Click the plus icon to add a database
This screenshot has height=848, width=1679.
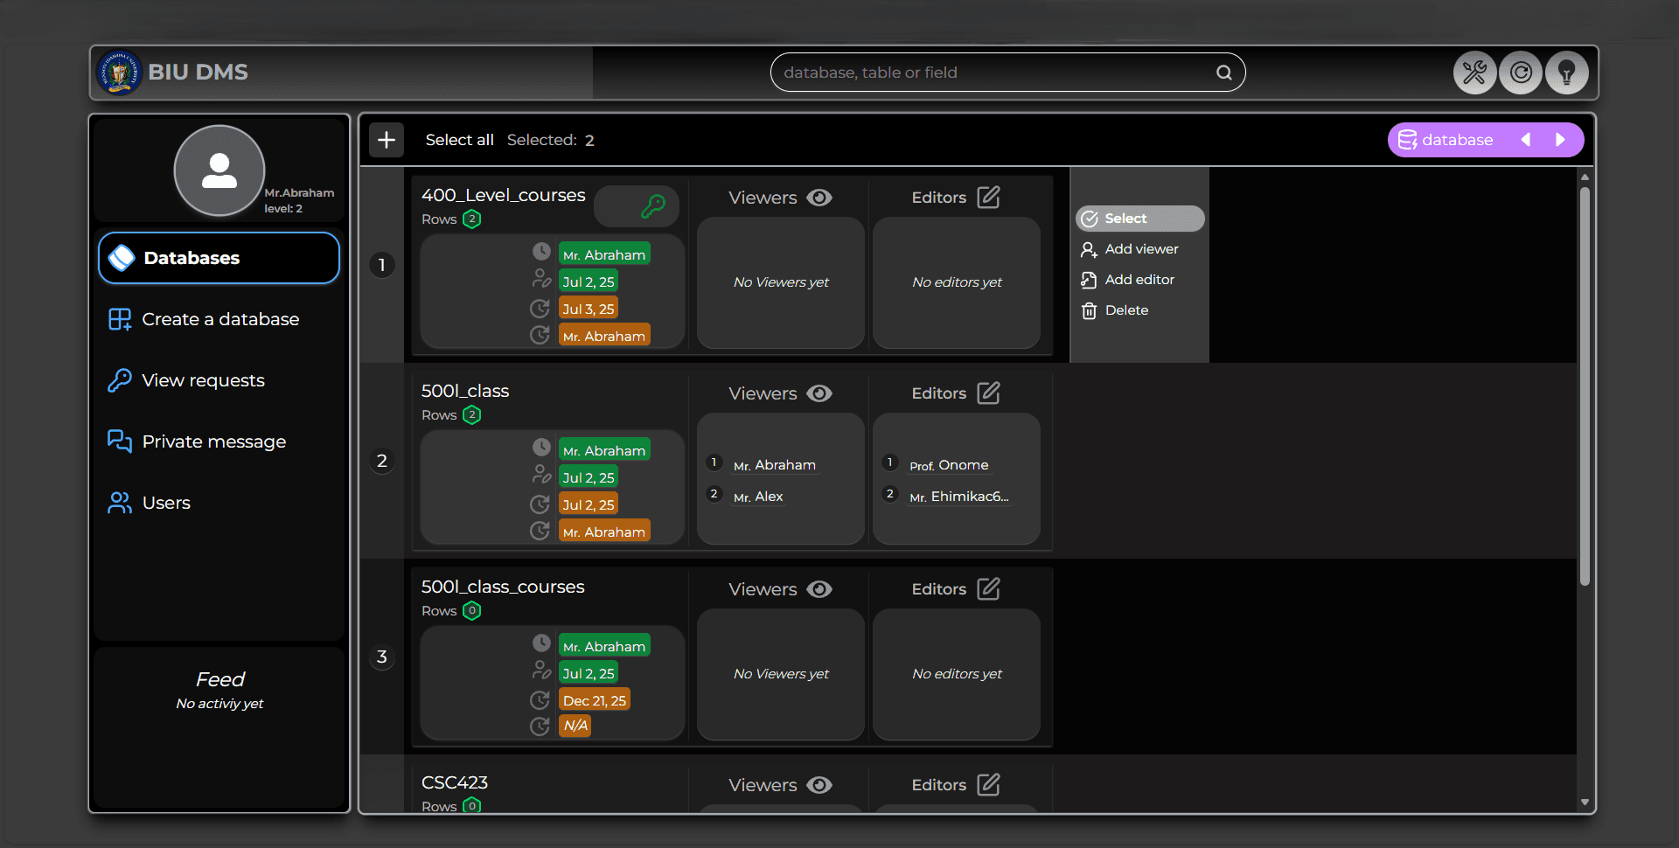pos(386,139)
